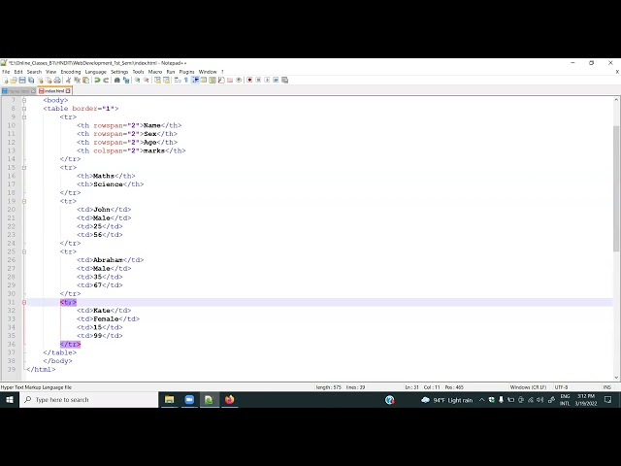Image resolution: width=621 pixels, height=466 pixels.
Task: Click the Run Macro Multiple Times icon
Action: tap(276, 80)
